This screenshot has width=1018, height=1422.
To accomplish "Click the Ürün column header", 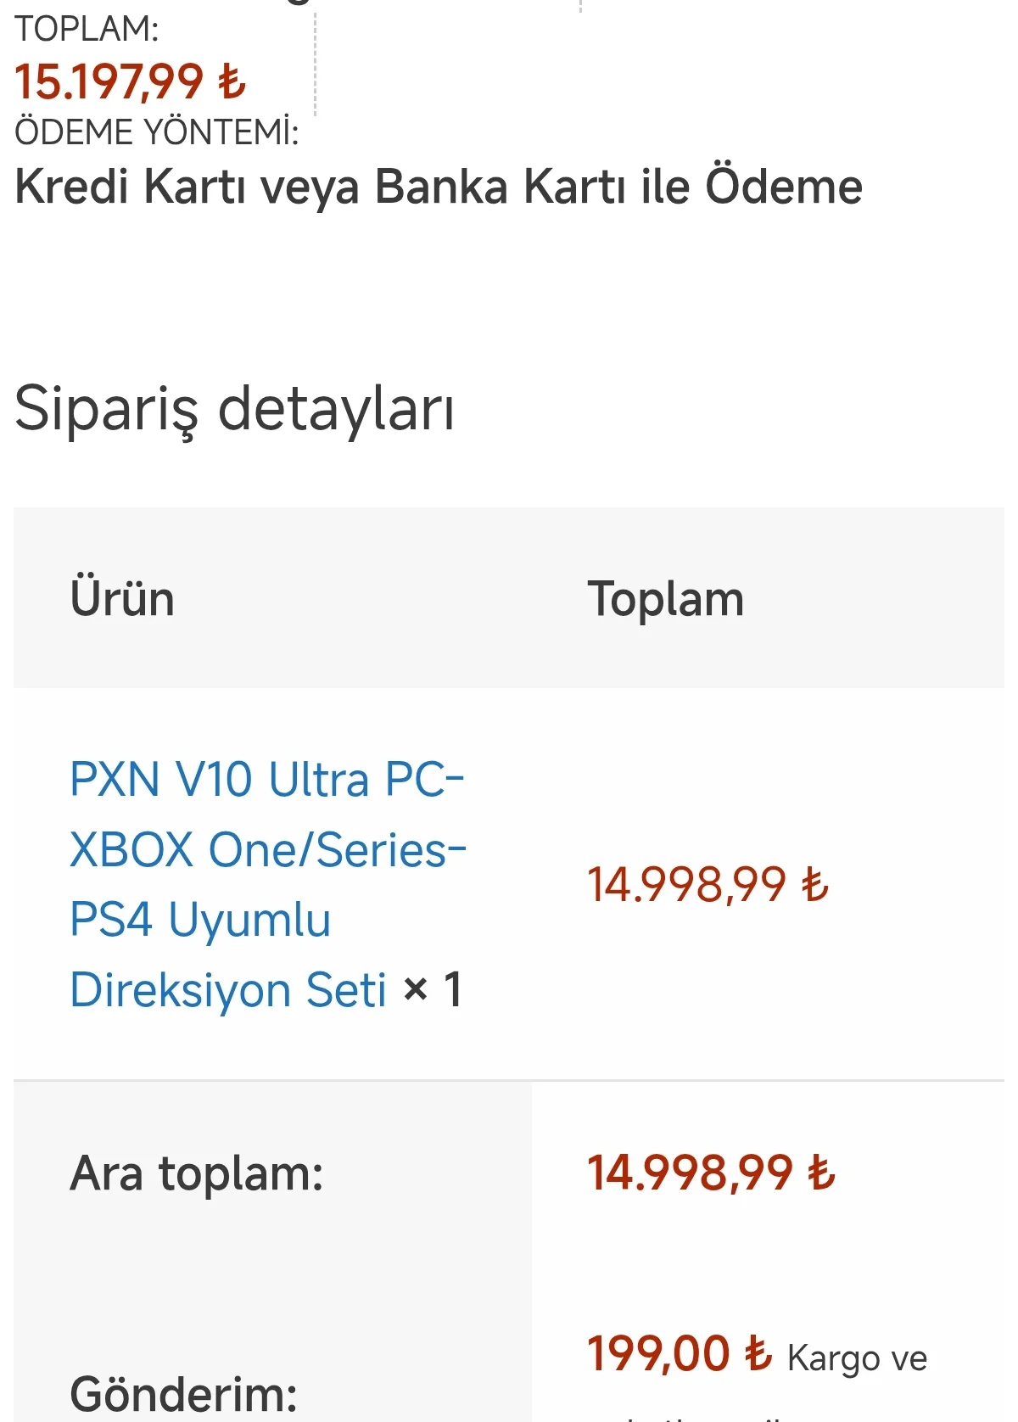I will pos(122,599).
